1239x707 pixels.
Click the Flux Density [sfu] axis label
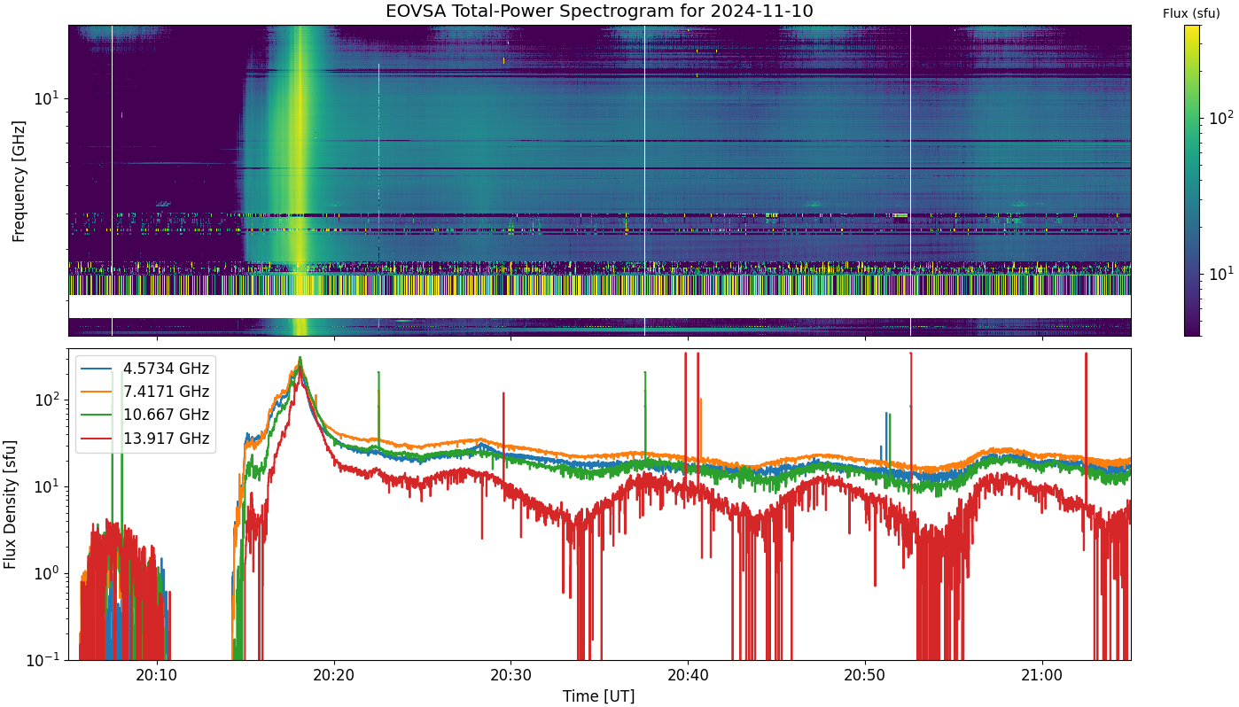click(11, 504)
